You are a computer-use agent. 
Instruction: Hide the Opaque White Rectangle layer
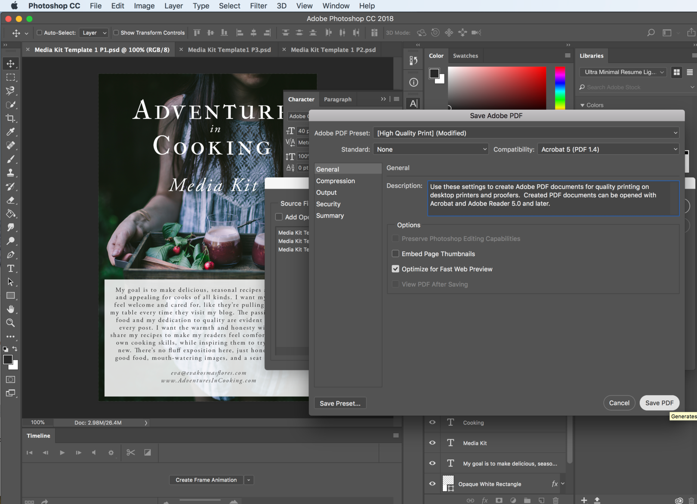432,484
